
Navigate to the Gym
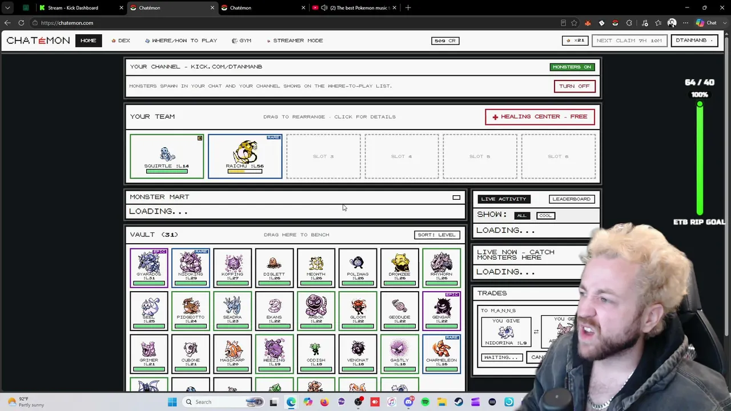coord(242,41)
